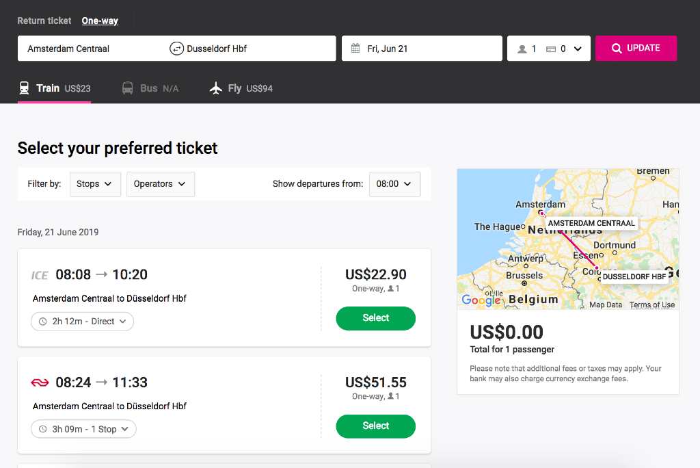Expand the 2h 12m - Direct details
Viewport: 700px width, 468px height.
coord(82,322)
